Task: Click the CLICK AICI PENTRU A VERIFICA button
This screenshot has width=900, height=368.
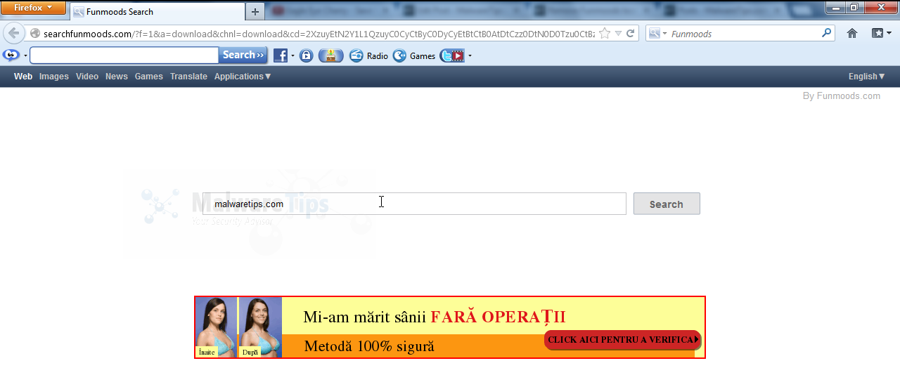Action: coord(623,340)
